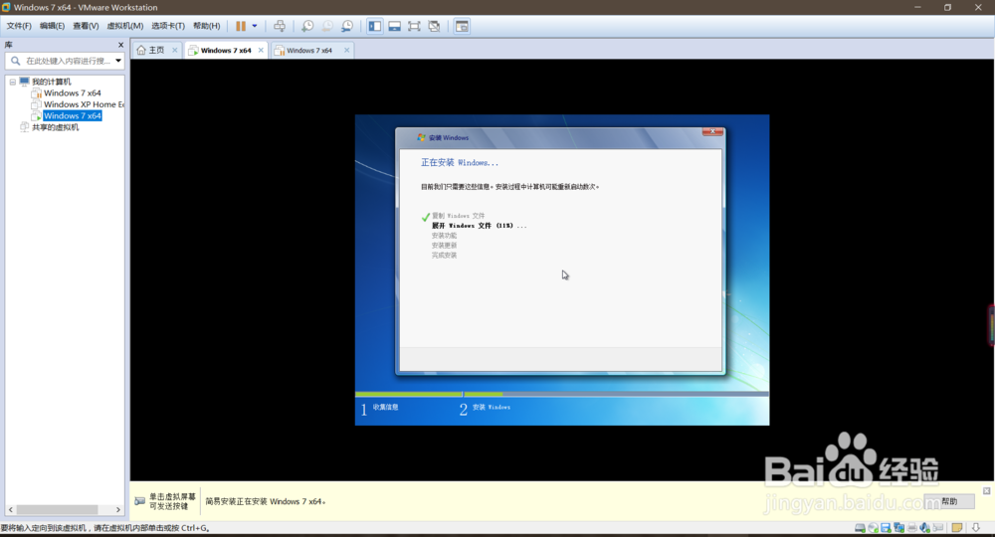Select the bold active Windows 7 x64 tab
Screen dimensions: 995x537
(x=225, y=50)
